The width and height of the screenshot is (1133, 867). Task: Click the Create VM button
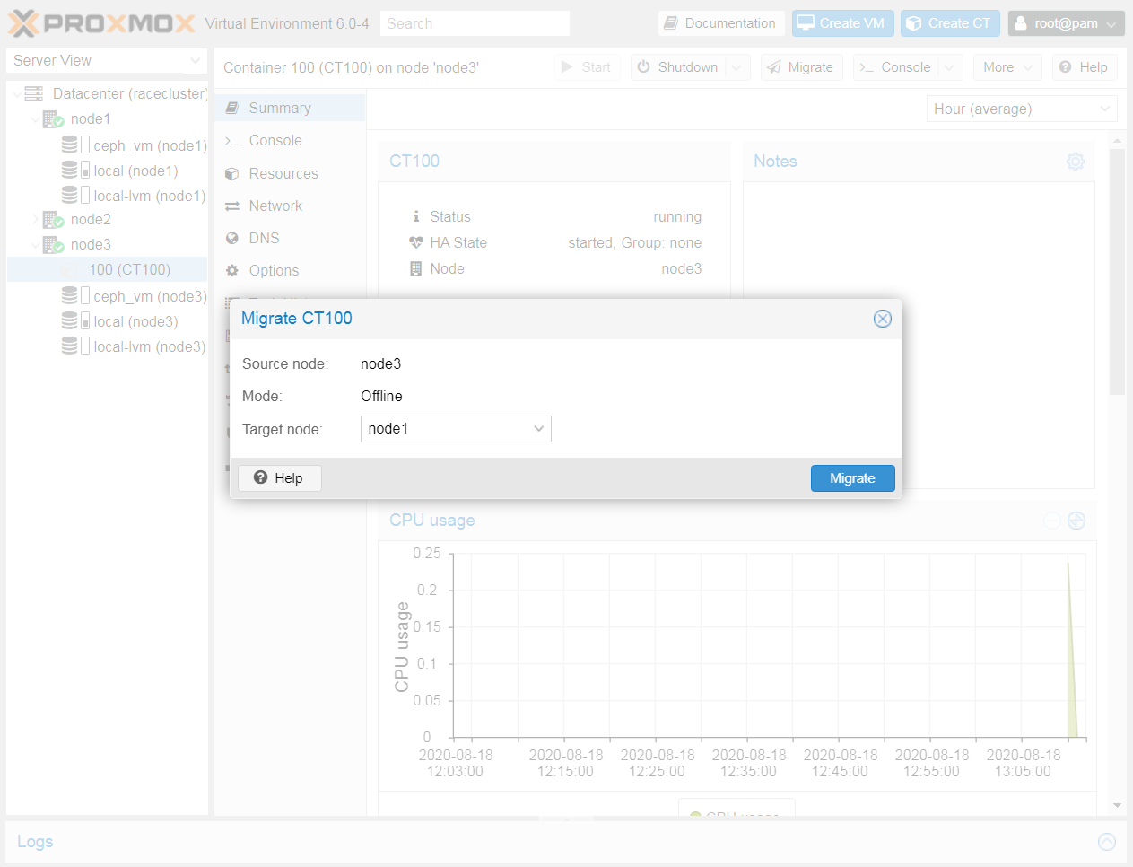pyautogui.click(x=842, y=23)
